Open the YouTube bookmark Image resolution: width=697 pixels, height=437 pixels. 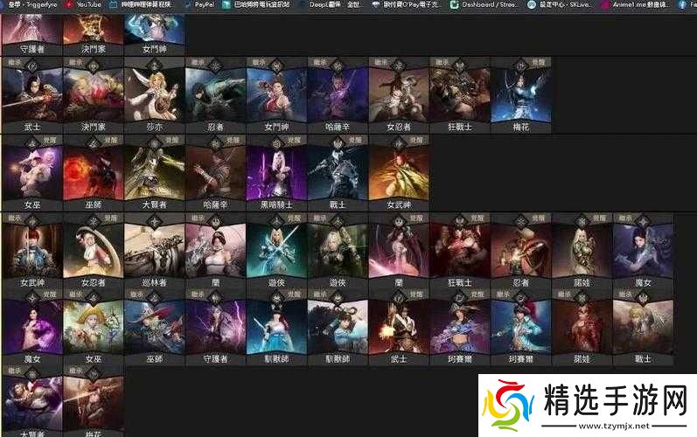(x=84, y=4)
